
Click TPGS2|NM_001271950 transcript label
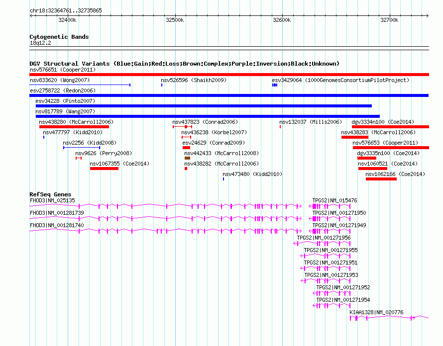[x=339, y=213]
